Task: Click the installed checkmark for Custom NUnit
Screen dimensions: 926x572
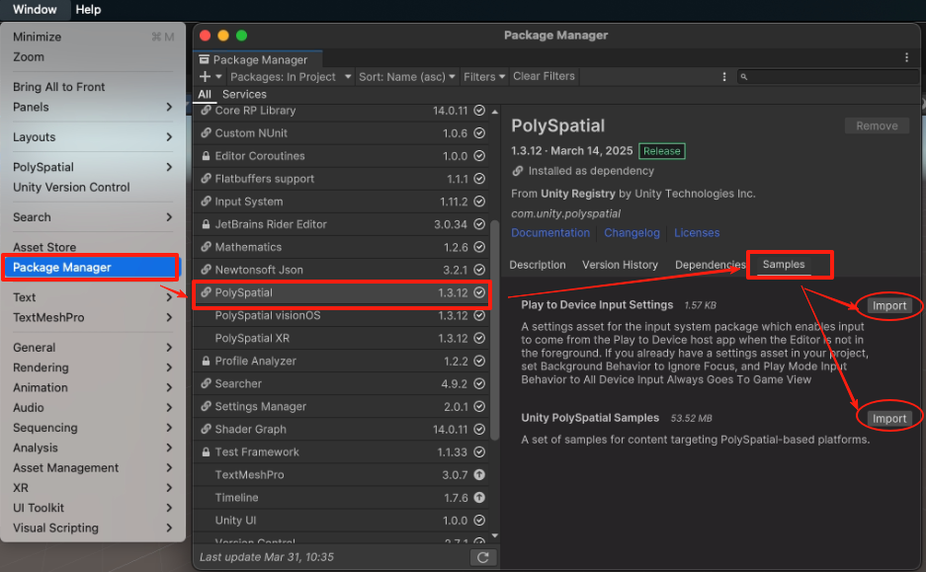Action: (x=479, y=133)
